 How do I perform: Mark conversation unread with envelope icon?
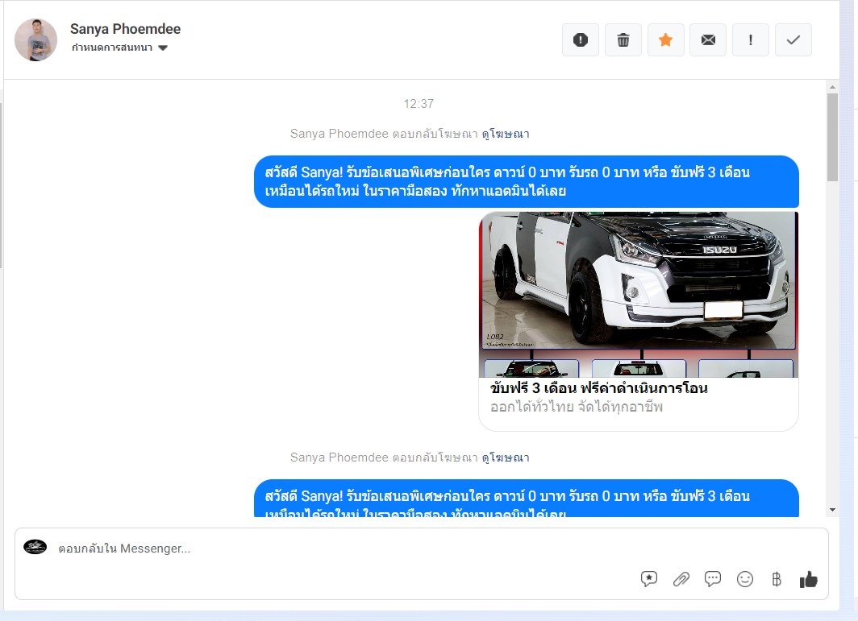coord(708,40)
